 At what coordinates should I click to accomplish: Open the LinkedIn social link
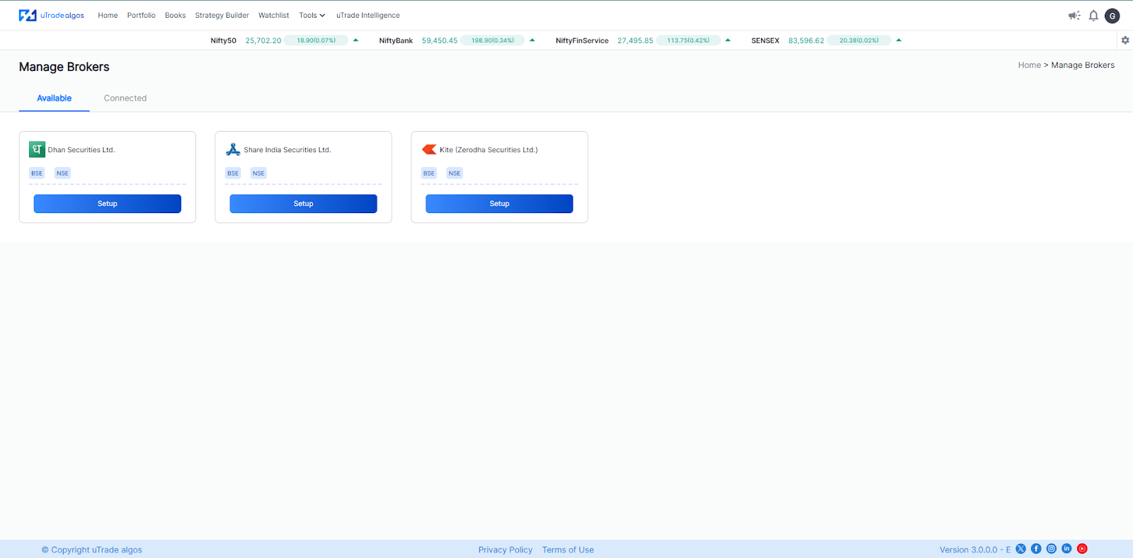coord(1066,549)
